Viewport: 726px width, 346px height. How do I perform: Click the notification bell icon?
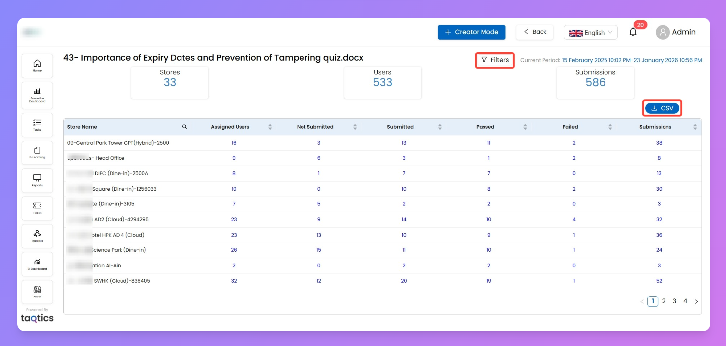click(633, 32)
